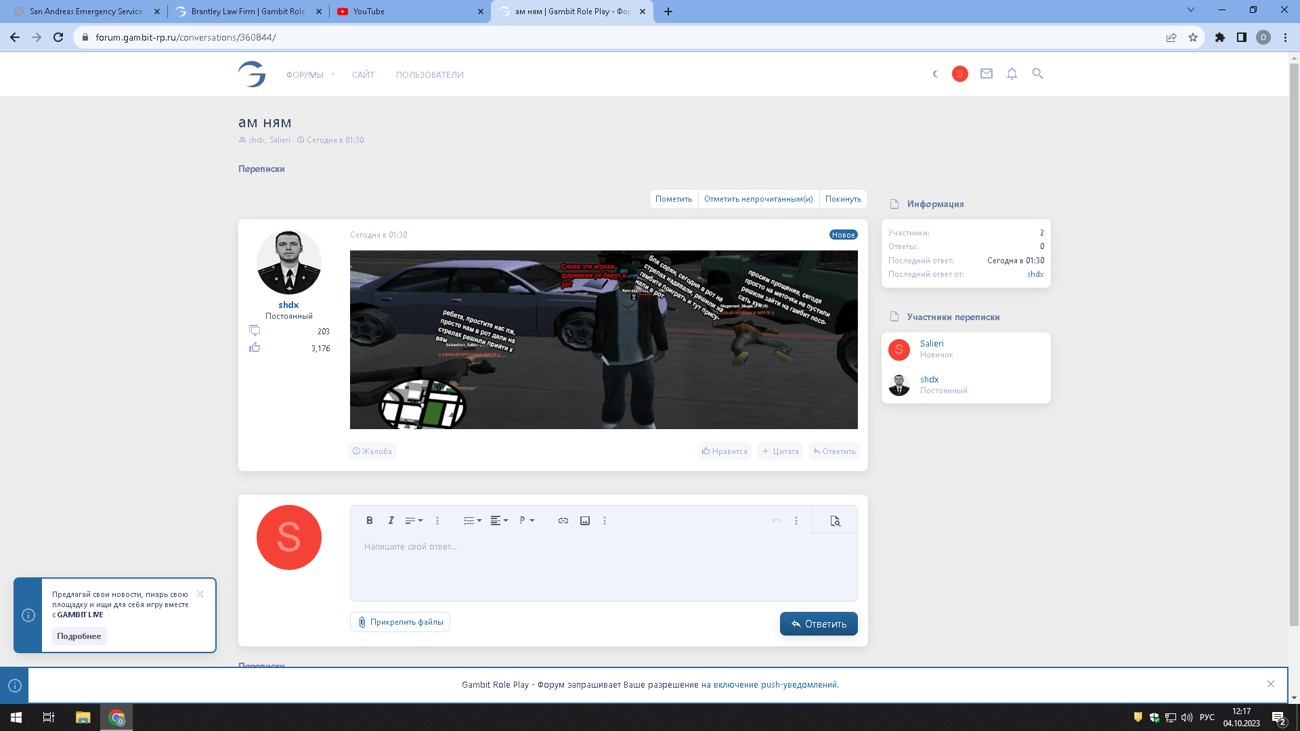Click Прикрепить файлы attach button
Viewport: 1300px width, 731px height.
tap(400, 622)
